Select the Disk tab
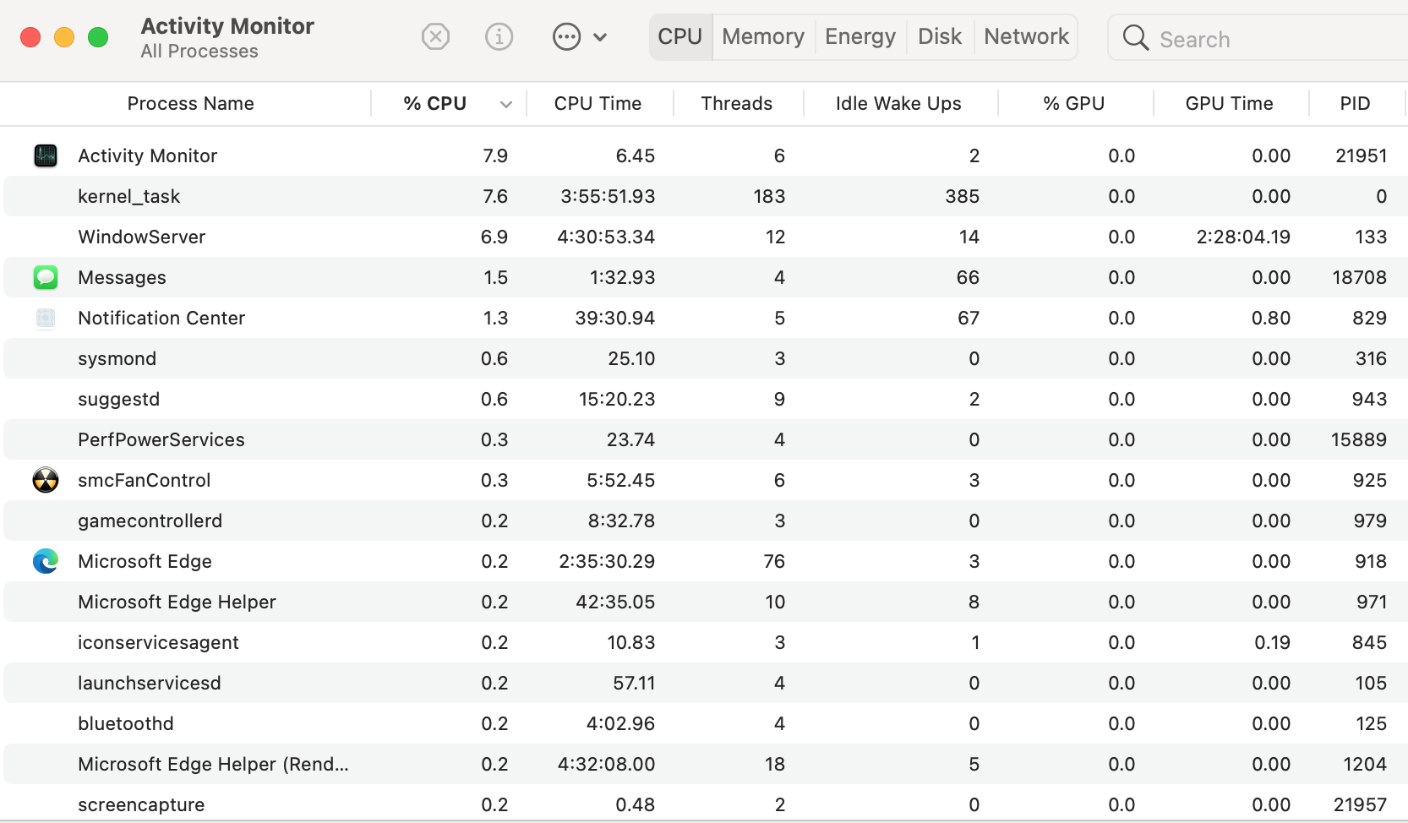The image size is (1408, 823). 940,37
